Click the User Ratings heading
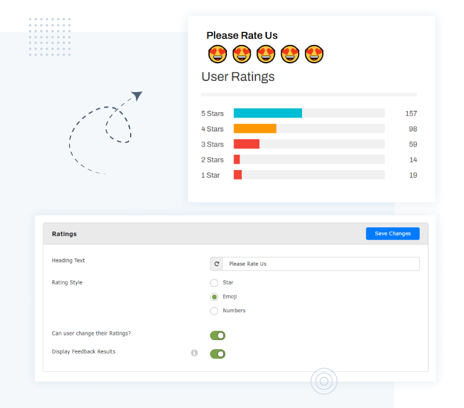Viewport: 464px width, 408px height. pyautogui.click(x=238, y=77)
